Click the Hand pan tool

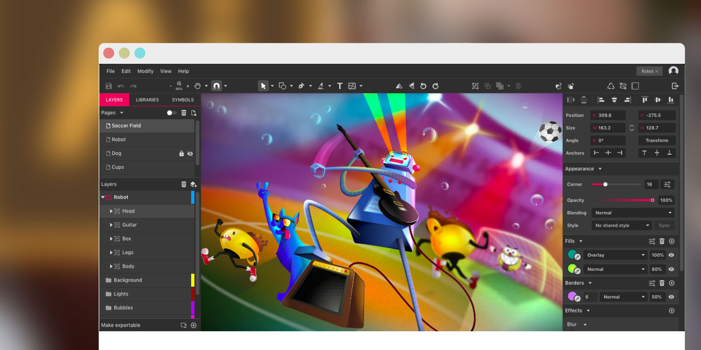click(x=197, y=86)
